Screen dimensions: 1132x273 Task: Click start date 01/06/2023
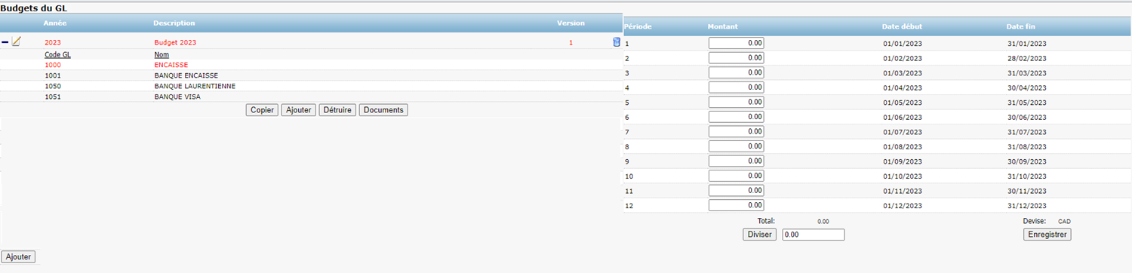click(903, 118)
